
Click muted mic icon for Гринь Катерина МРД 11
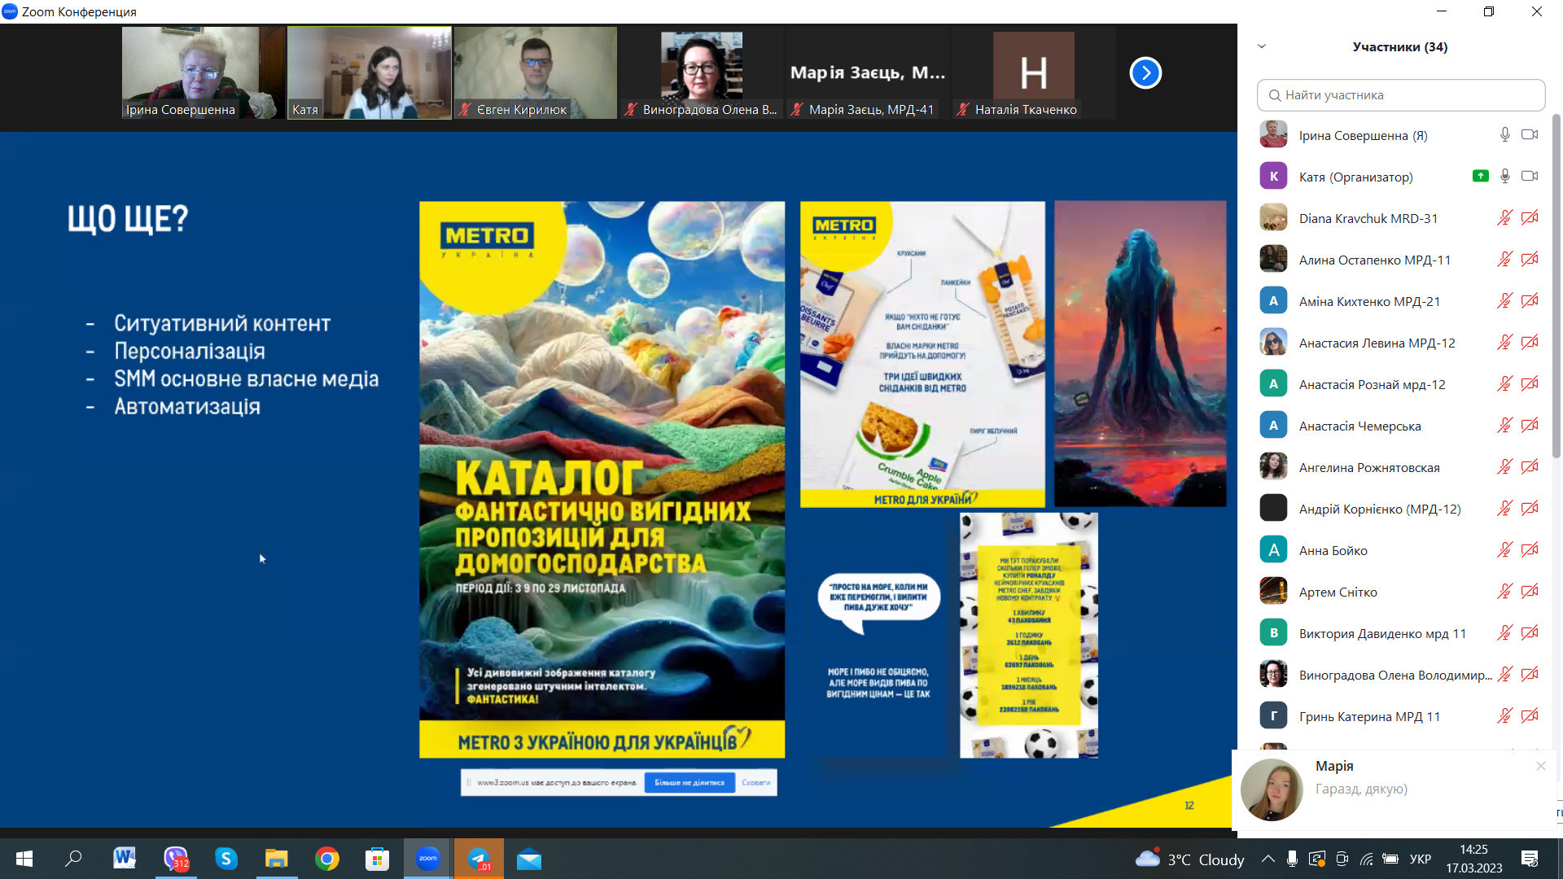point(1504,716)
